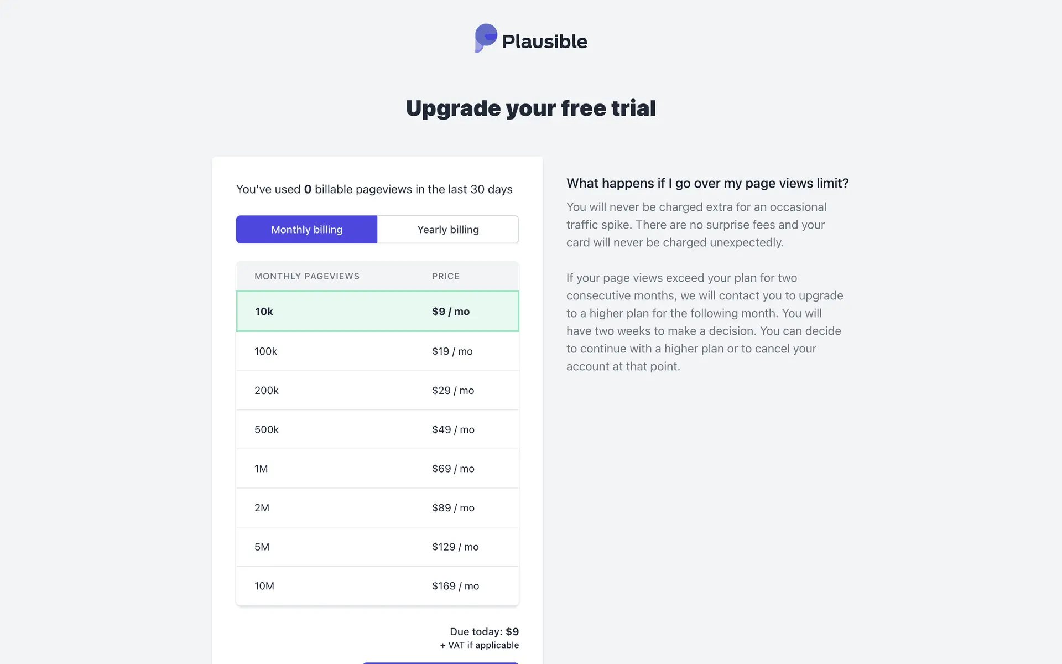Choose the 200k plan row
1062x664 pixels.
point(377,391)
